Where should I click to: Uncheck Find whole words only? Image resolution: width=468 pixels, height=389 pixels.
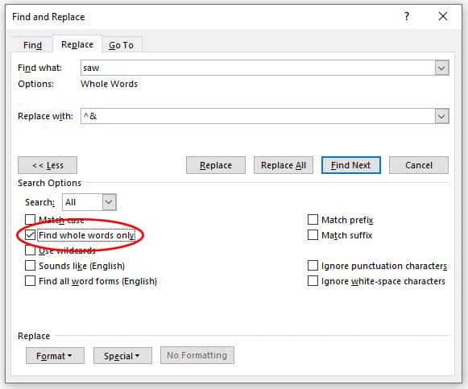[x=30, y=235]
